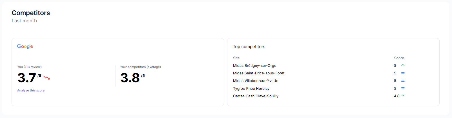Click the red downward trend arrow icon
Viewport: 452px width, 118px height.
click(47, 78)
